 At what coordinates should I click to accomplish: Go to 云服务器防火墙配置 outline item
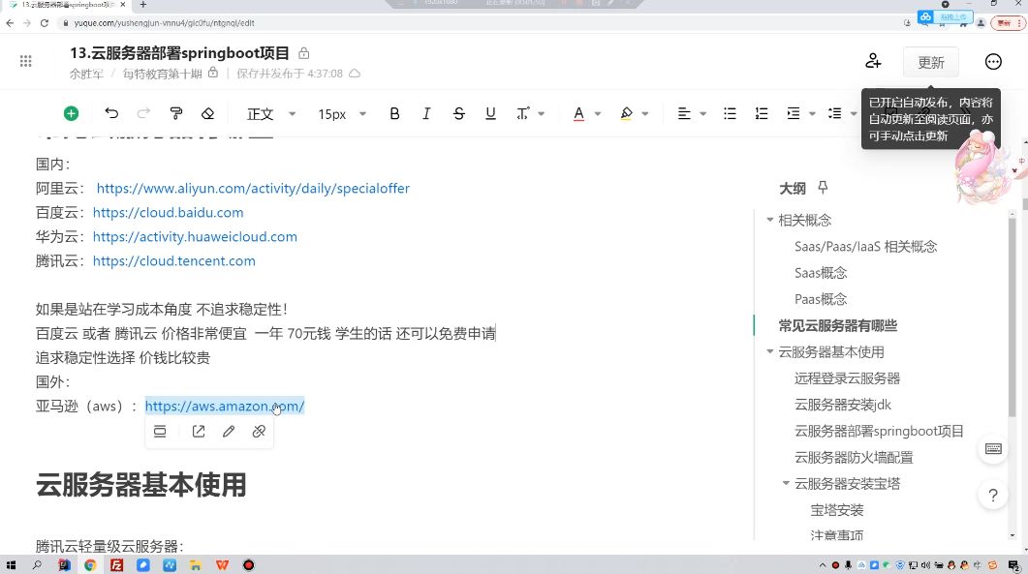854,458
